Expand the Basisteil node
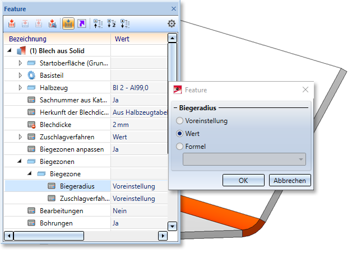This screenshot has width=352, height=254. point(20,76)
